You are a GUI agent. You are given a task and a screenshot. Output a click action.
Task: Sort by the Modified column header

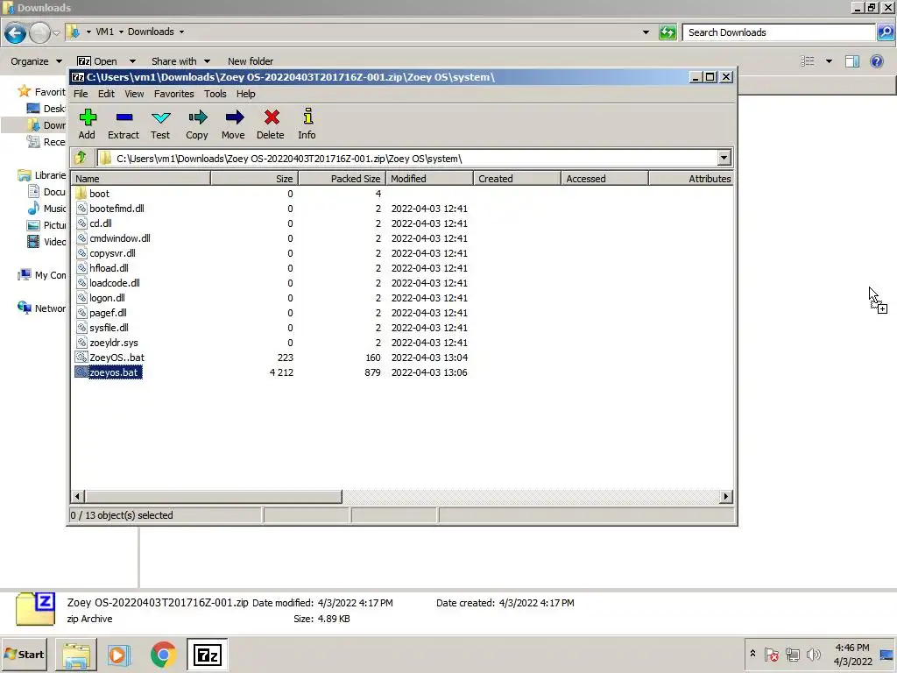(x=429, y=179)
